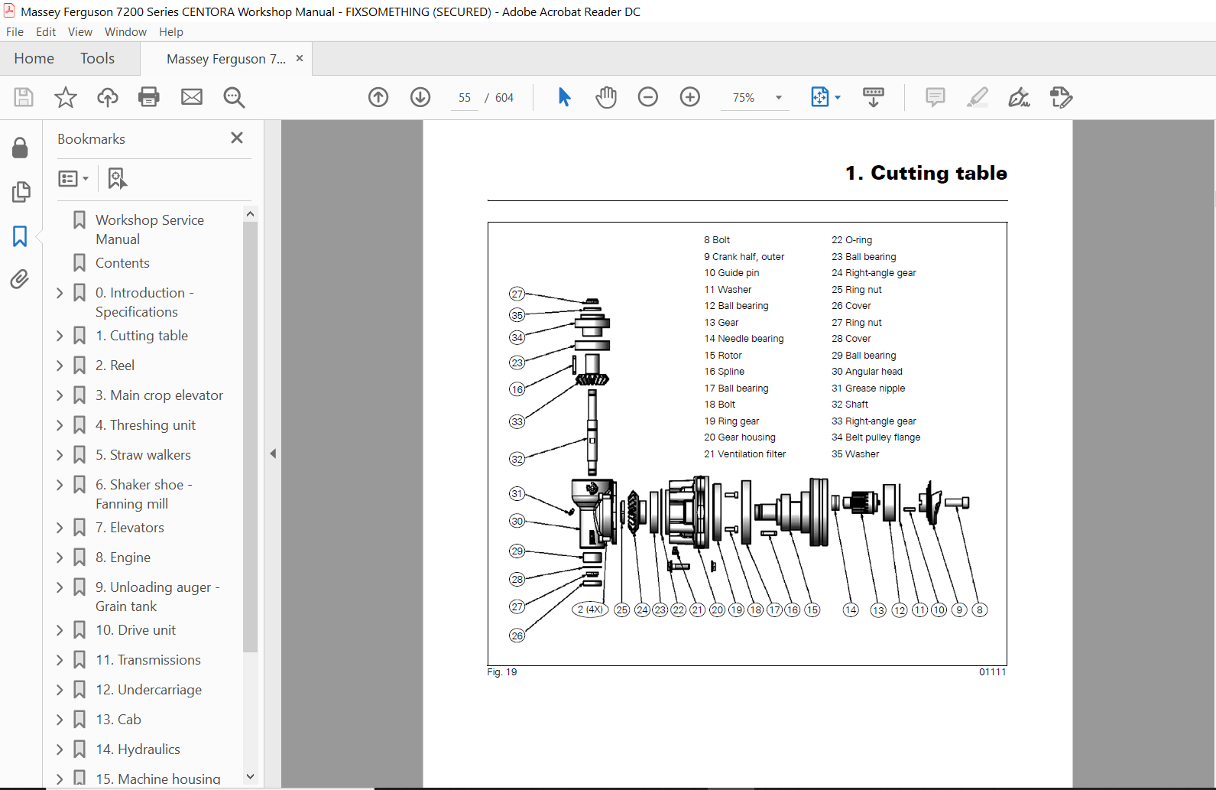This screenshot has width=1216, height=790.
Task: Choose the selection arrow tool
Action: (564, 97)
